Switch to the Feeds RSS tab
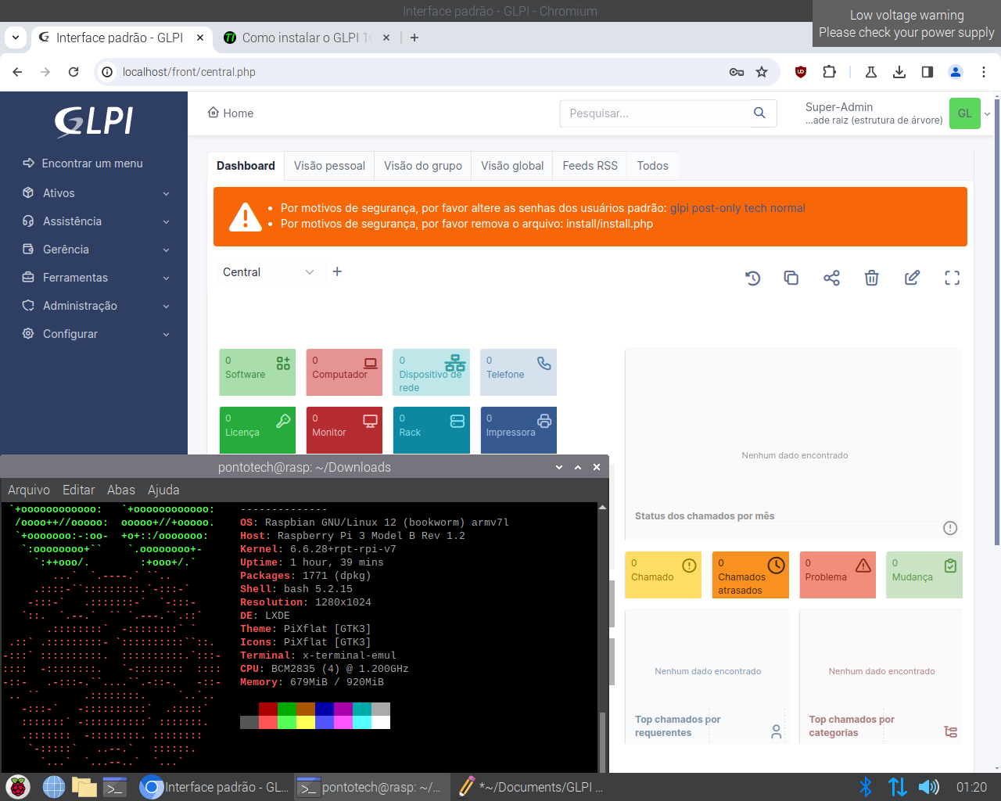This screenshot has width=1001, height=801. (x=590, y=166)
